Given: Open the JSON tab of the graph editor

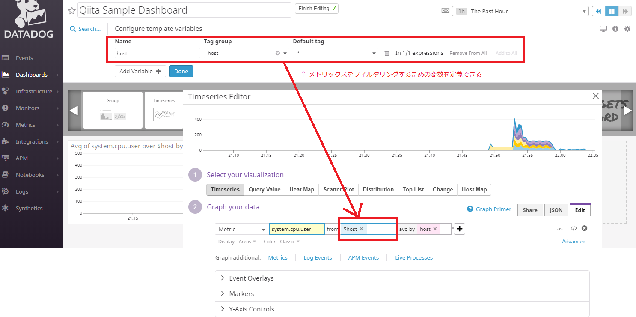Looking at the screenshot, I should (556, 210).
